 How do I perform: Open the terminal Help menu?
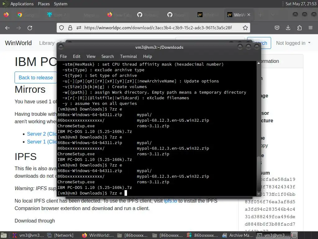148,57
